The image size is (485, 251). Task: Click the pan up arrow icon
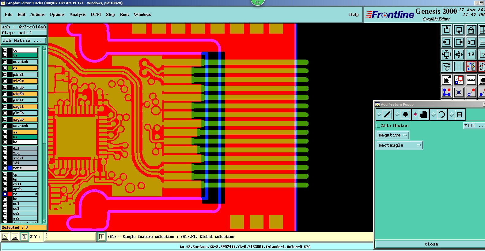pyautogui.click(x=447, y=30)
